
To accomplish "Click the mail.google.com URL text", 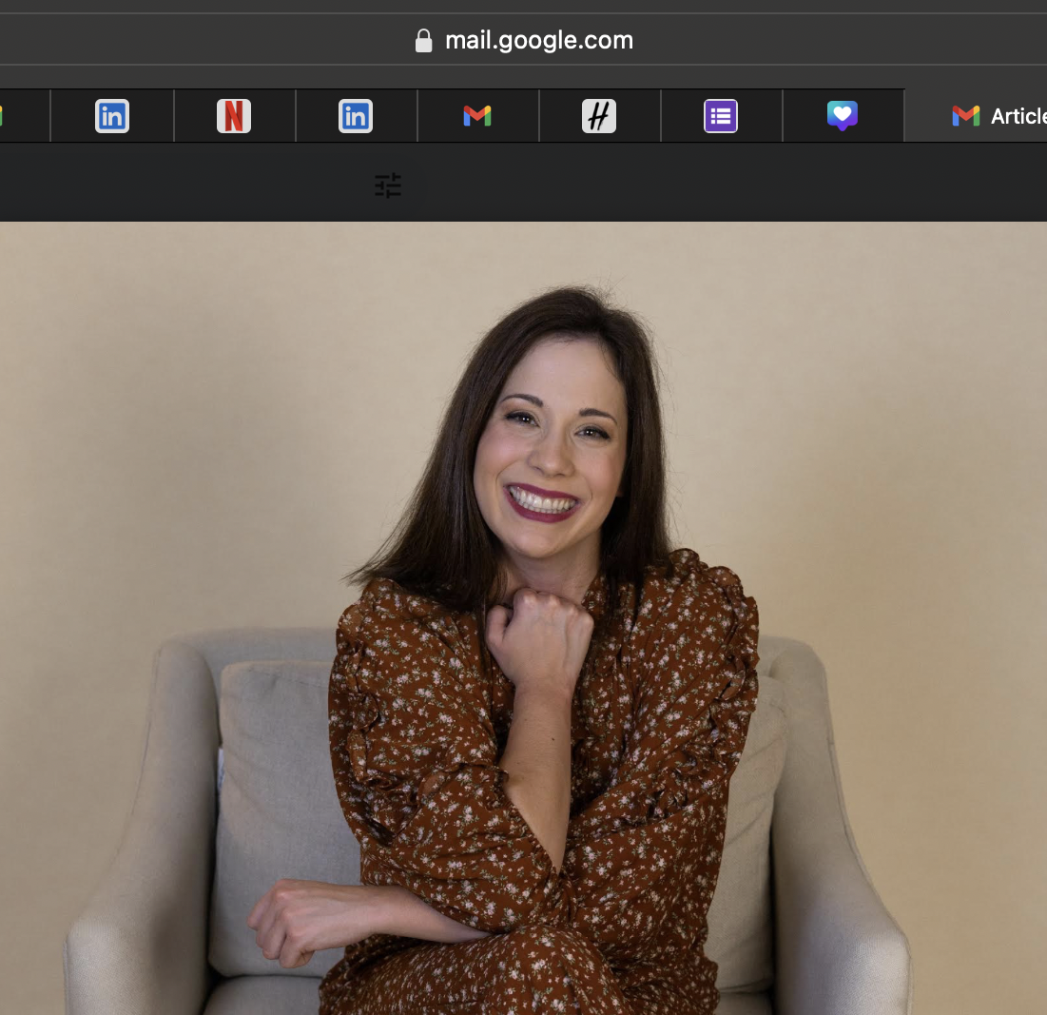I will [x=538, y=41].
